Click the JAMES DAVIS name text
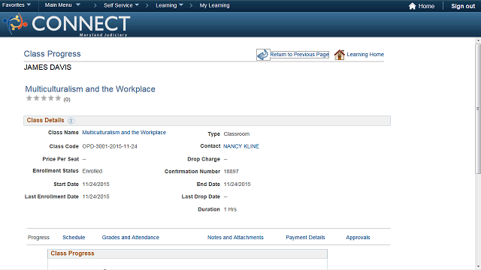The image size is (481, 270). (47, 67)
